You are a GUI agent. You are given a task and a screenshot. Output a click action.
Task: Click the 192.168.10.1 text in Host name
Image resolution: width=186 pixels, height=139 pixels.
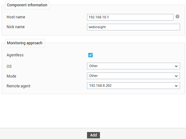pos(99,17)
